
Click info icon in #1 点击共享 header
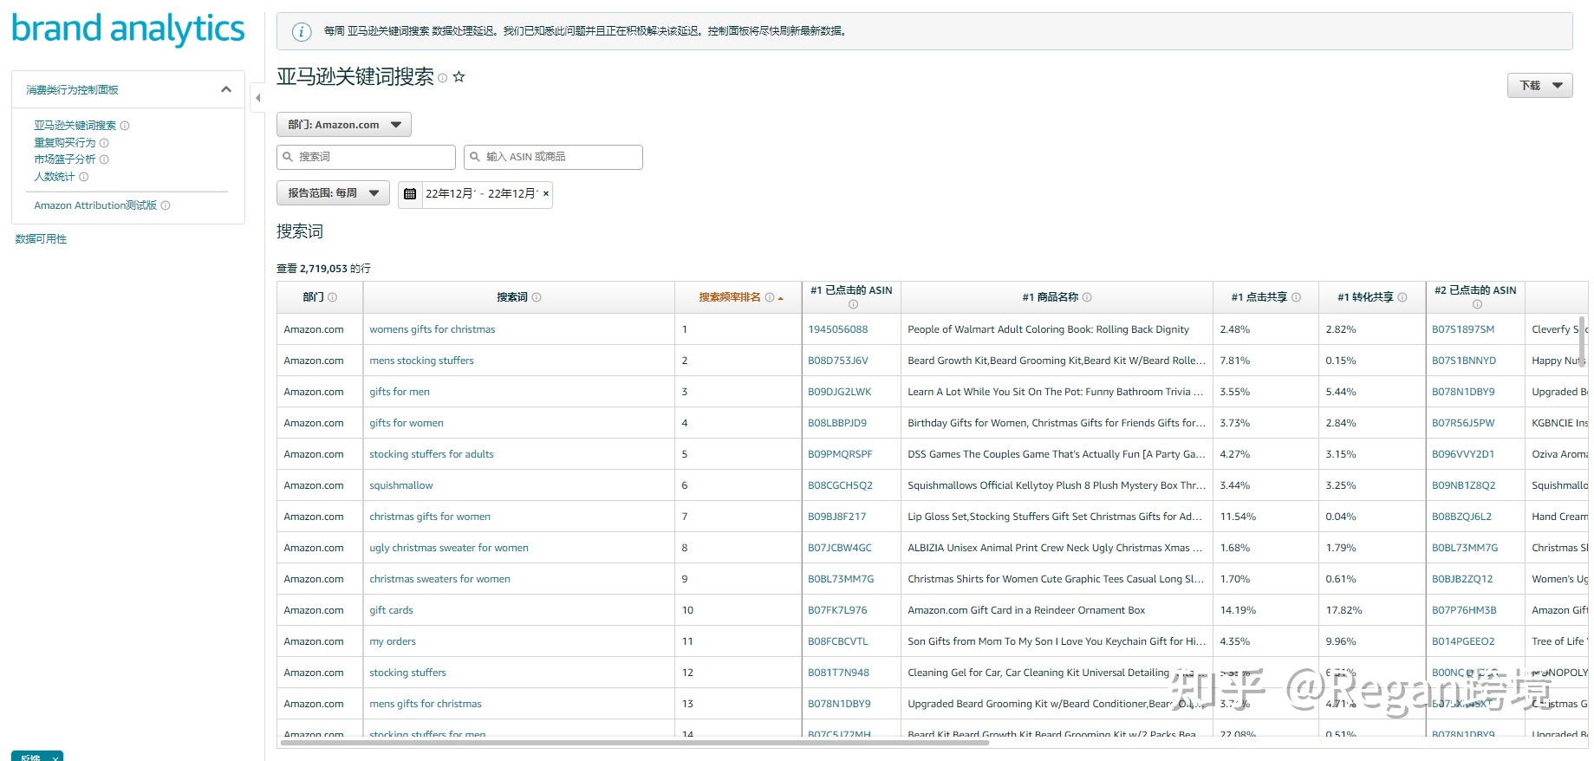[x=1296, y=297]
